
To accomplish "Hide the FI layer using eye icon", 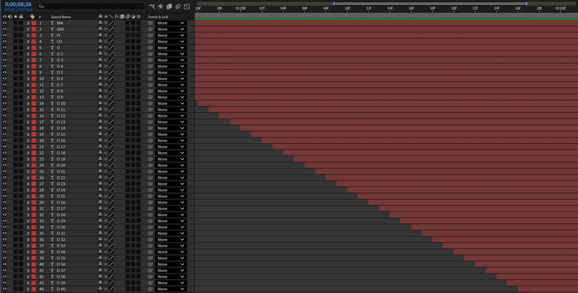I will coord(5,35).
